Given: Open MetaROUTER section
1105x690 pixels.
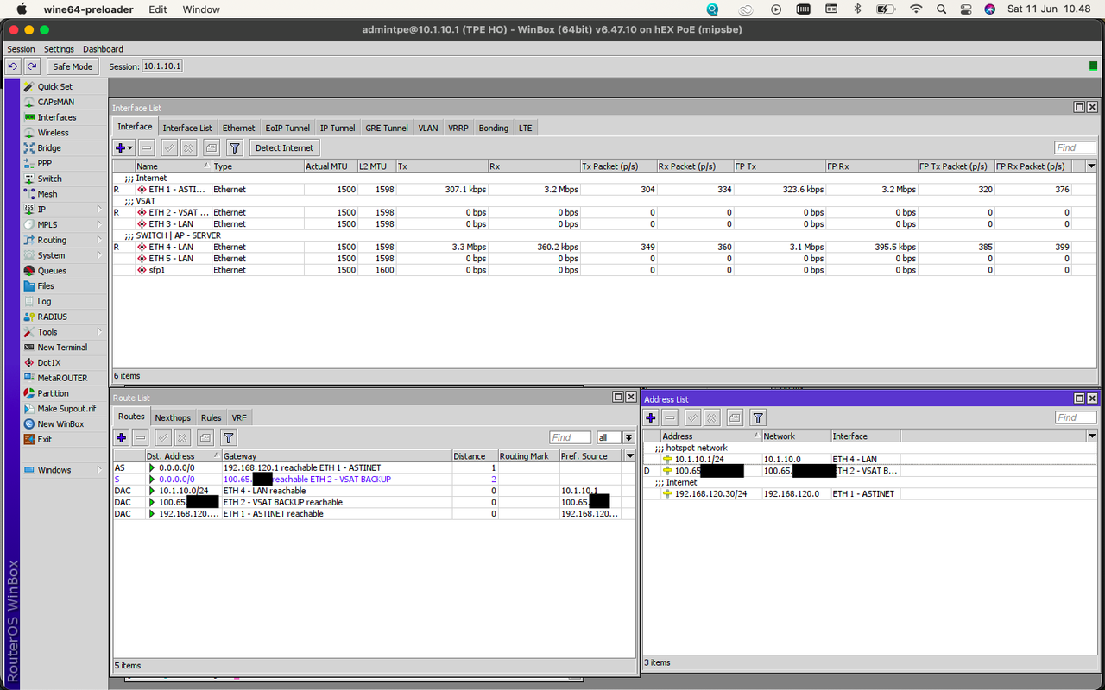Looking at the screenshot, I should (62, 378).
